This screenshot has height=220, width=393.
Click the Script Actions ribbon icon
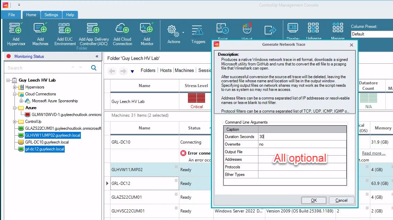tap(223, 29)
